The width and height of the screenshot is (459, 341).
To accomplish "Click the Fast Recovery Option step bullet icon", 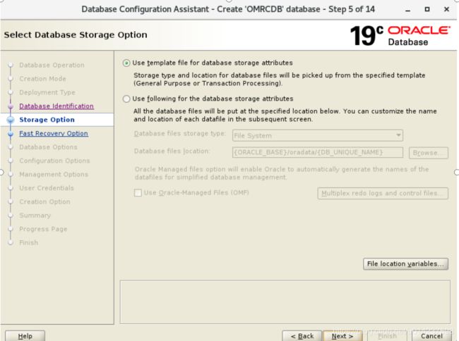I will point(11,134).
